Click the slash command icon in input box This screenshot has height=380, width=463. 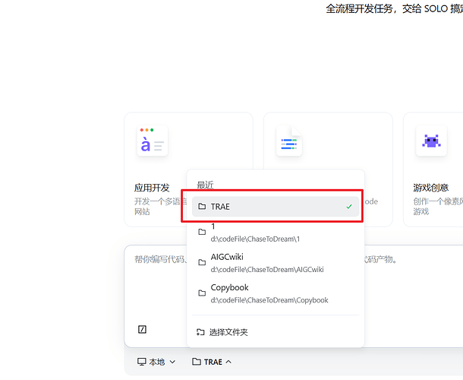(x=143, y=329)
